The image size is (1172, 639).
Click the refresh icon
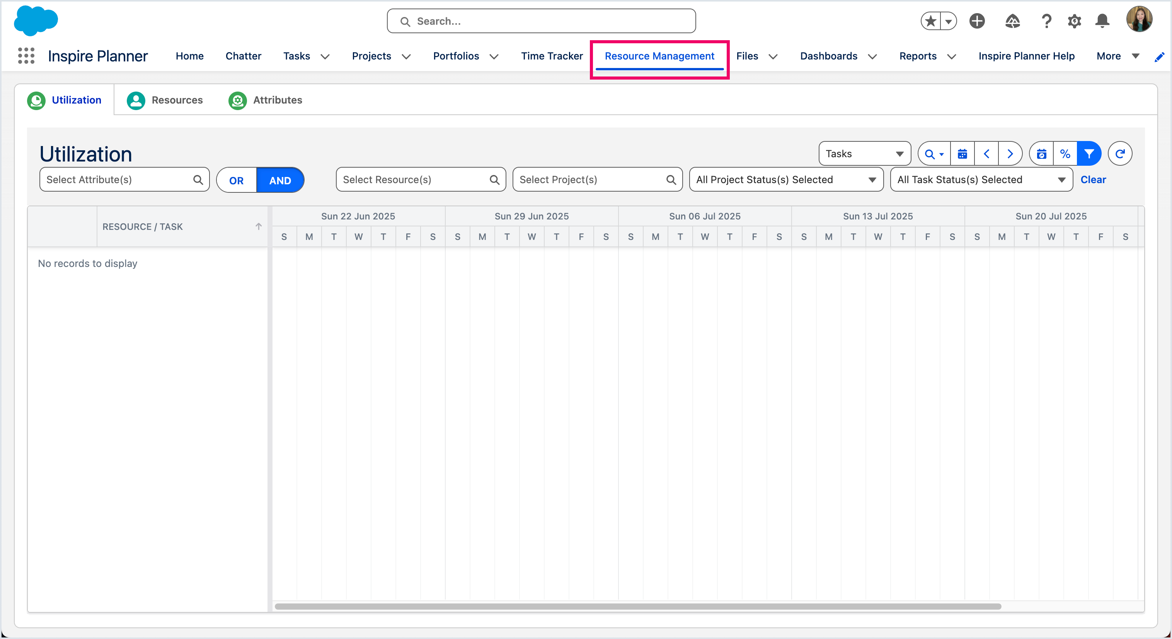1120,154
